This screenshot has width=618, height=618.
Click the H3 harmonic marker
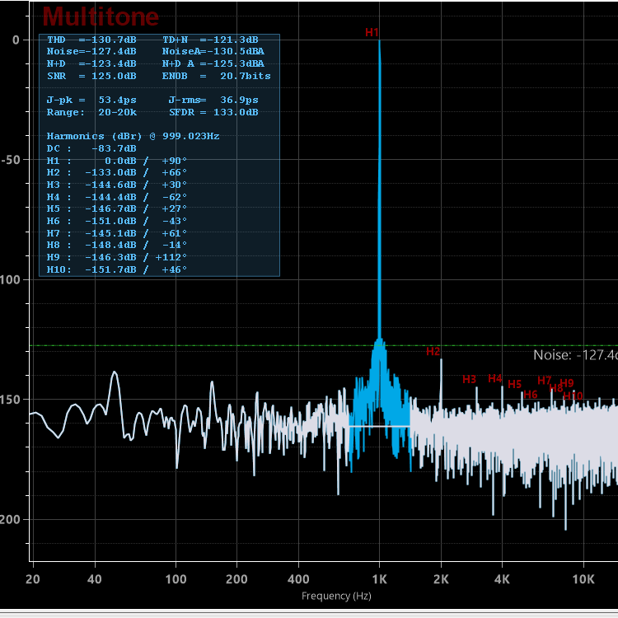pos(469,380)
